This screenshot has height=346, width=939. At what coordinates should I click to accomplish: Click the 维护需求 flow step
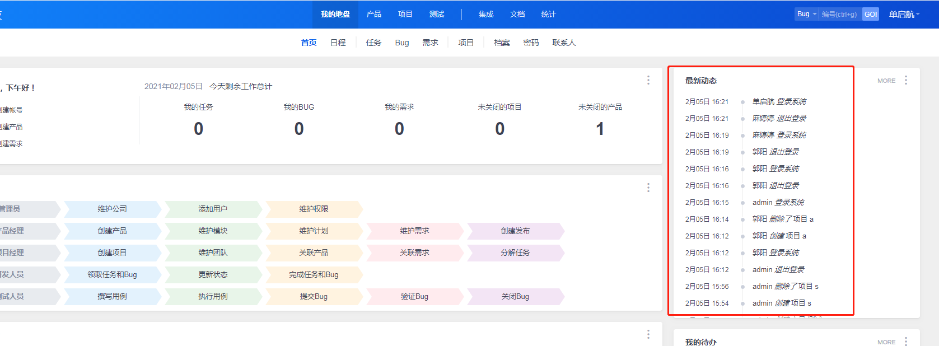click(x=415, y=231)
